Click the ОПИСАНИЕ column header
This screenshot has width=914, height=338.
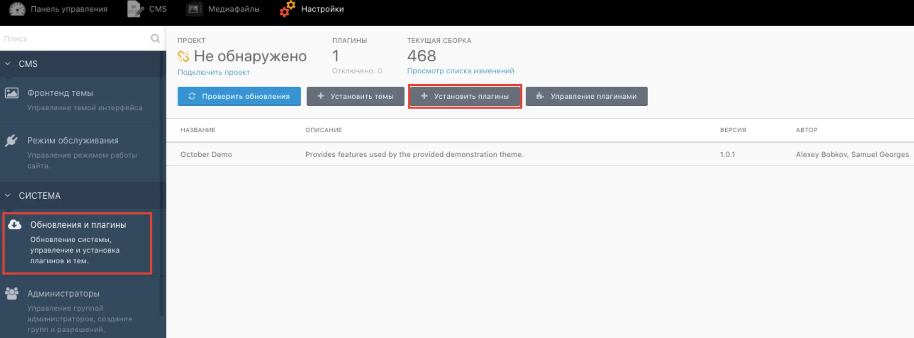click(x=324, y=130)
